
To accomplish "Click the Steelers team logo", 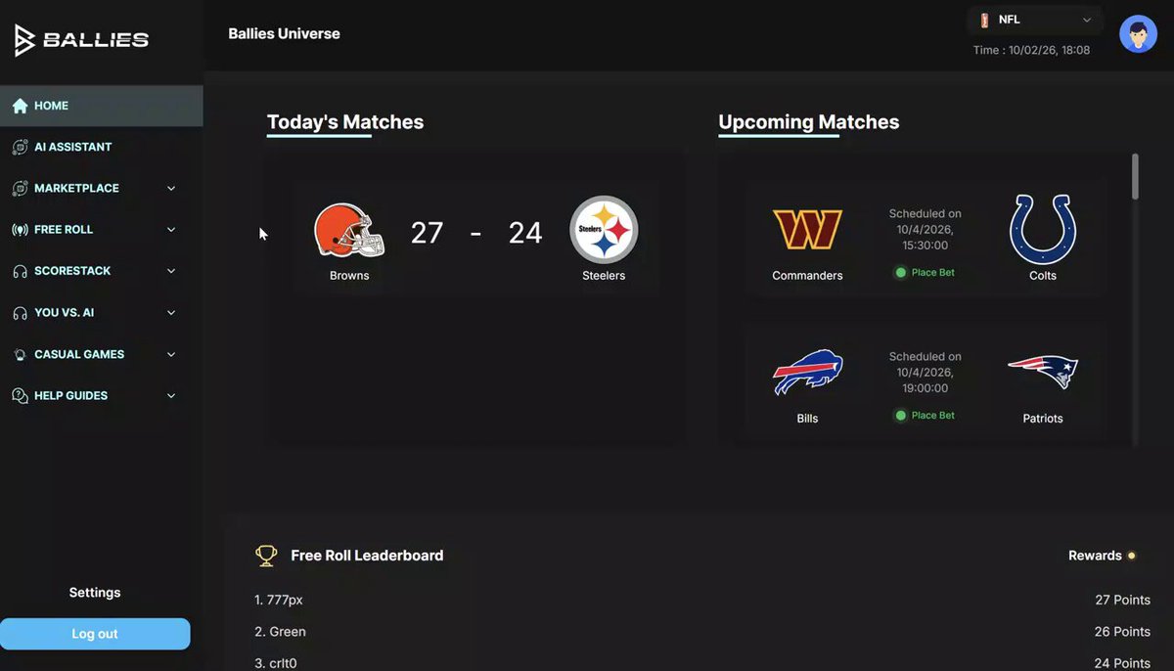I will tap(604, 230).
